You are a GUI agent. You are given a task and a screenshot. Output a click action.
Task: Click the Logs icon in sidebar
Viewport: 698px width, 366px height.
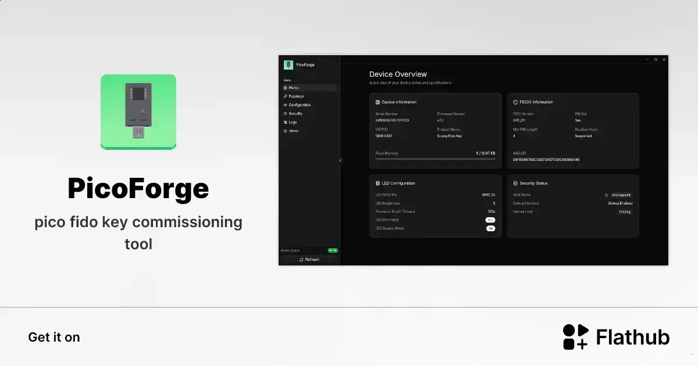[286, 123]
